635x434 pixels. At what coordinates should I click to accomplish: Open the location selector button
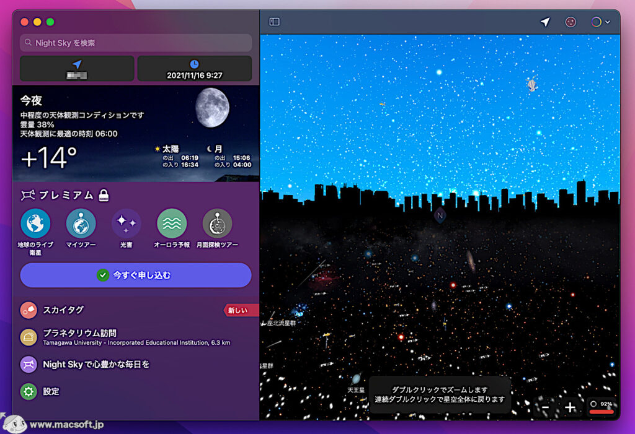click(x=77, y=68)
